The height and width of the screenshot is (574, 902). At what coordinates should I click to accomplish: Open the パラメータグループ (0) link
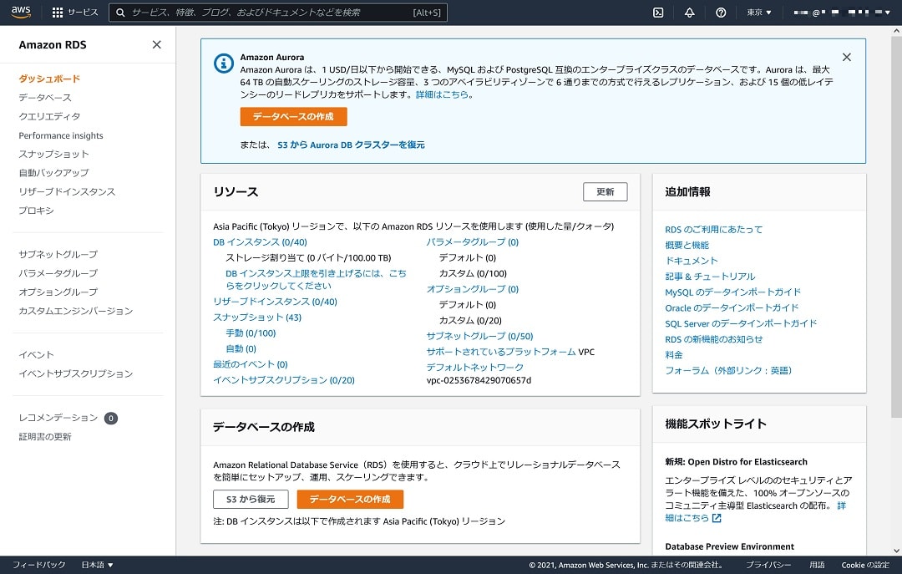472,242
